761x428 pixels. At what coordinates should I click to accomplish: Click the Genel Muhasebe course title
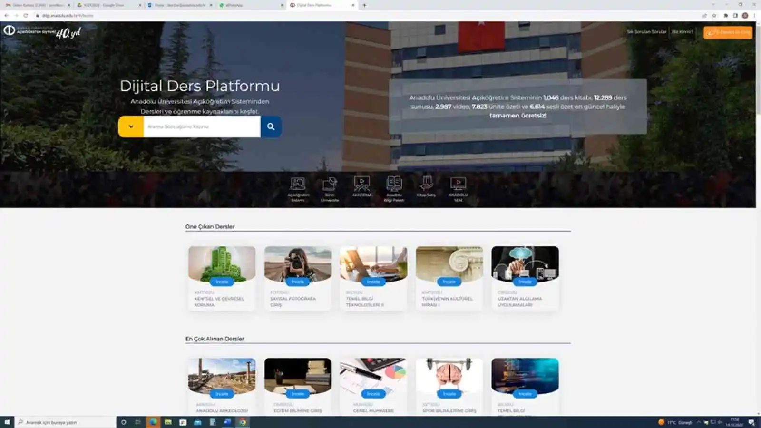tap(373, 410)
